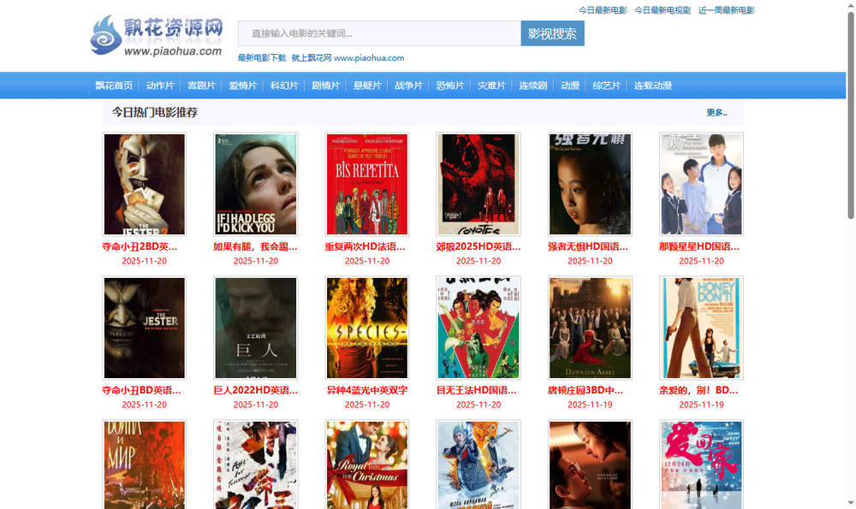The width and height of the screenshot is (856, 509).
Task: Open 今日最新电影 link at top
Action: (x=602, y=10)
